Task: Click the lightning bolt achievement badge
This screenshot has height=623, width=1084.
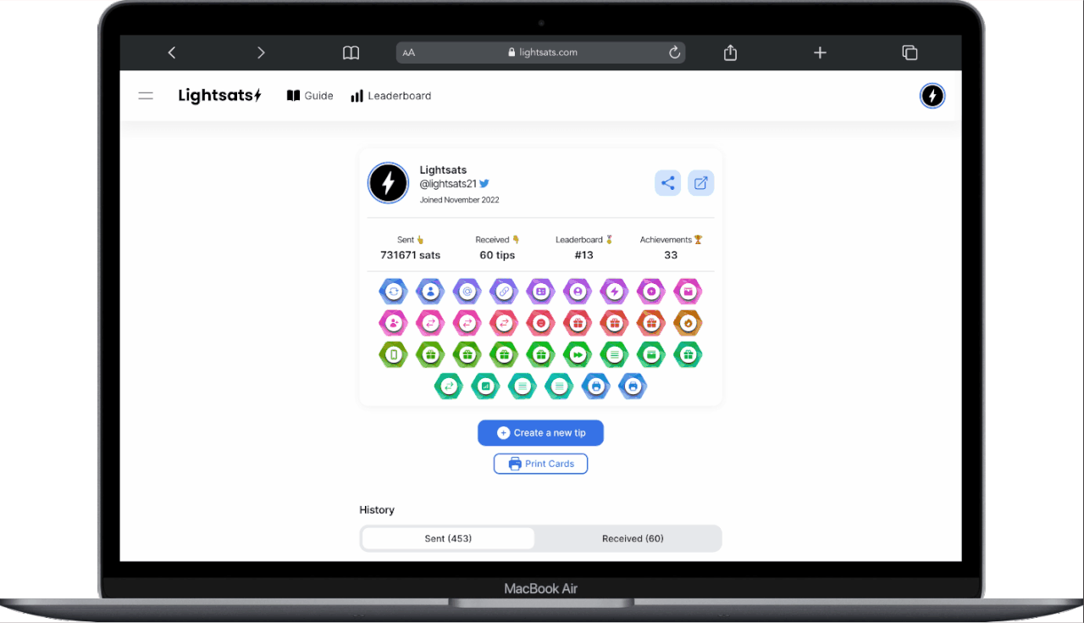Action: tap(614, 292)
